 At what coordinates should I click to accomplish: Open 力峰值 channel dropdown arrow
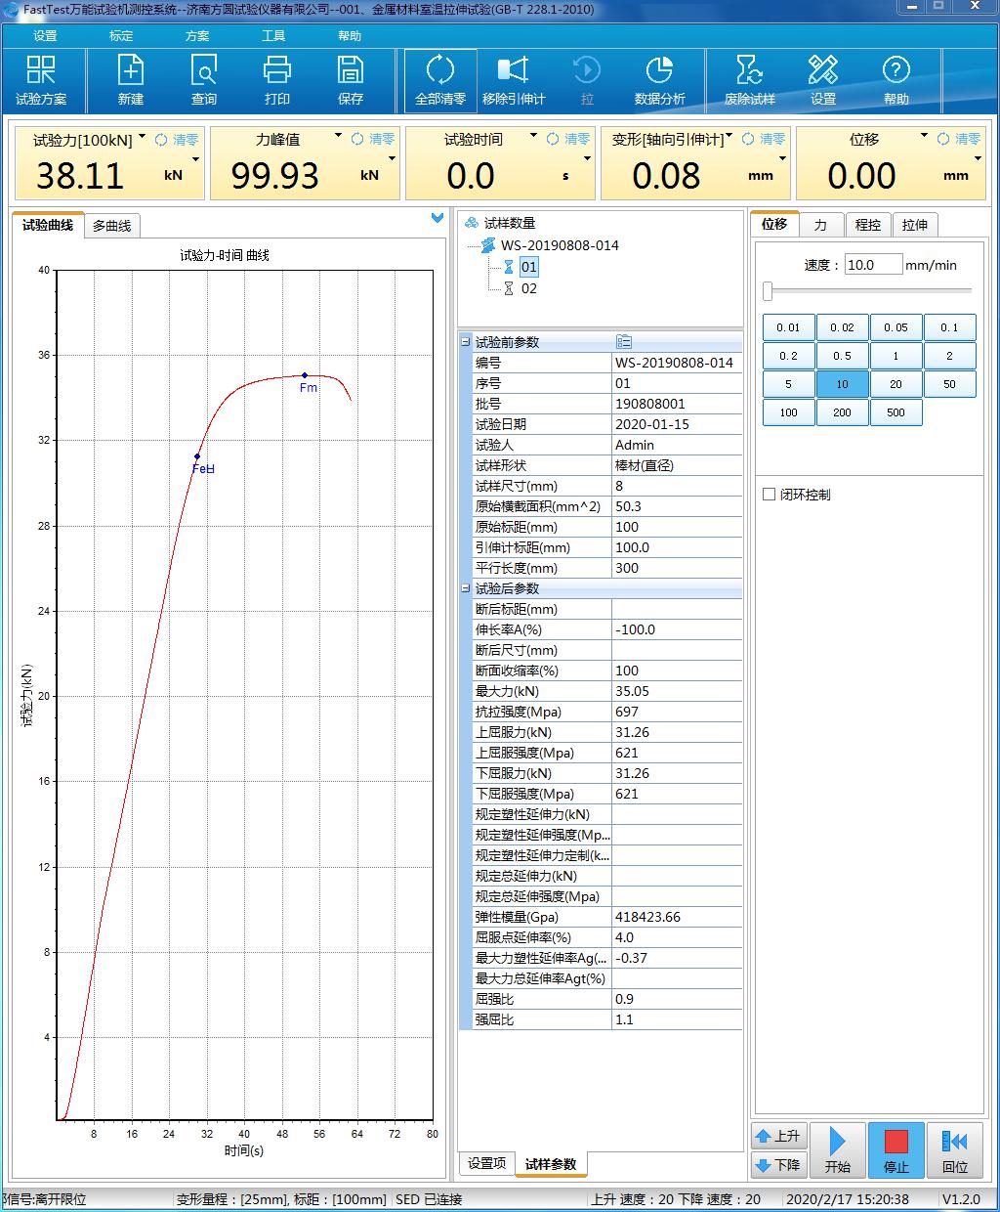338,137
